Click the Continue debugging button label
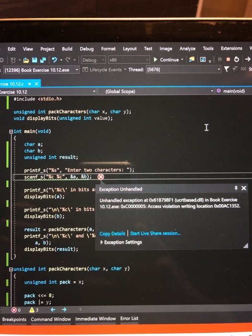252x336 pixels. click(x=169, y=60)
